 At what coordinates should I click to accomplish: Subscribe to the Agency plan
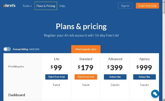[144, 77]
